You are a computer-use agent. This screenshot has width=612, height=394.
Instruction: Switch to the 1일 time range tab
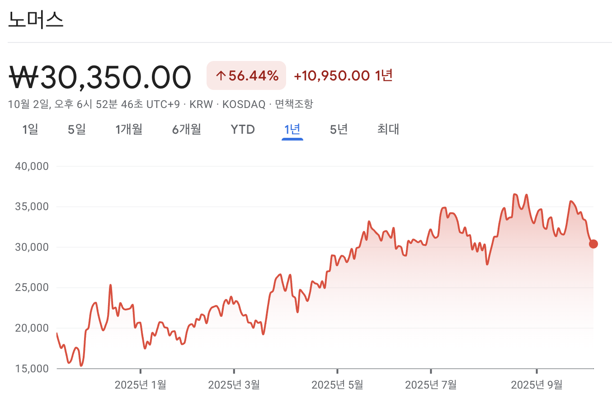pos(30,130)
